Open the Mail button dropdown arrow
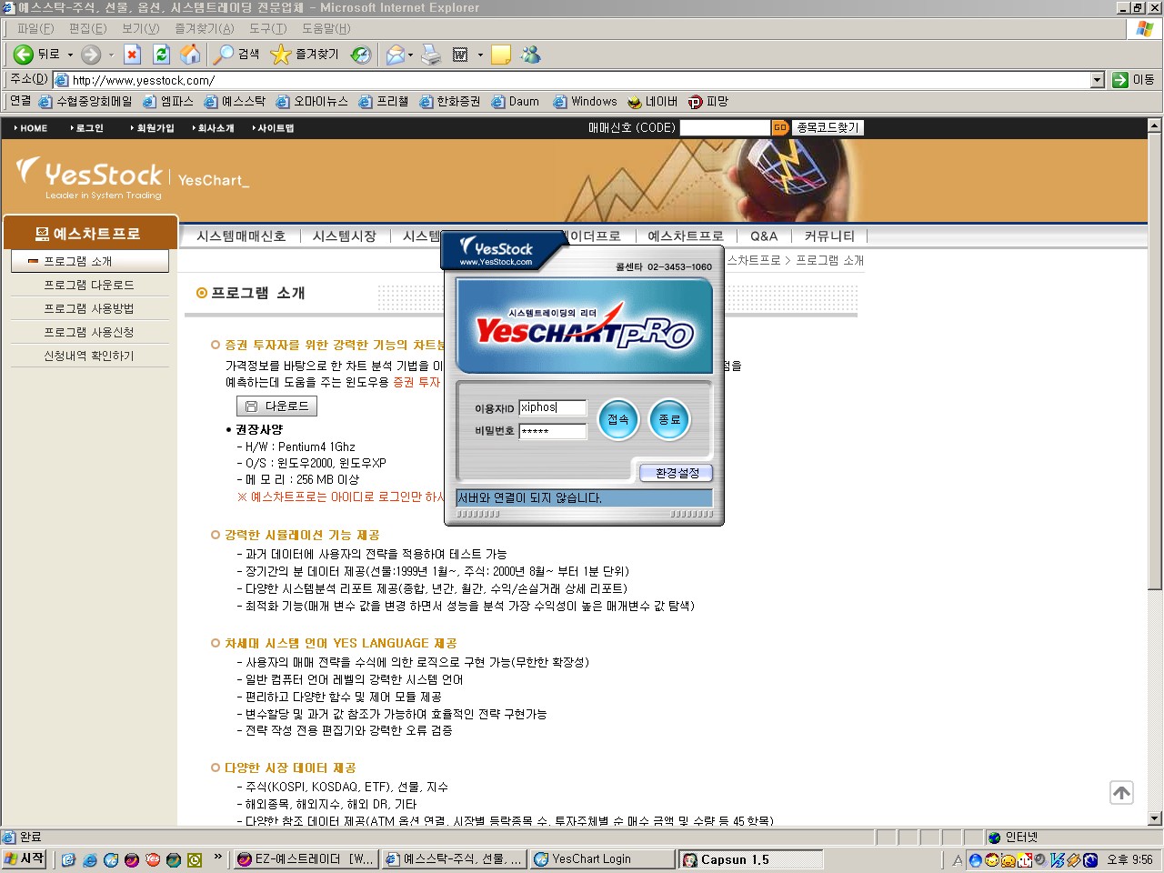This screenshot has width=1164, height=873. point(411,55)
